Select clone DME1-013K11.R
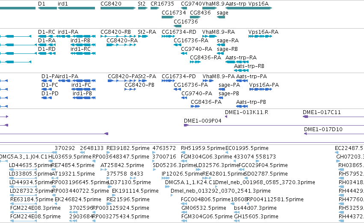364x223 pixels. tap(246, 112)
